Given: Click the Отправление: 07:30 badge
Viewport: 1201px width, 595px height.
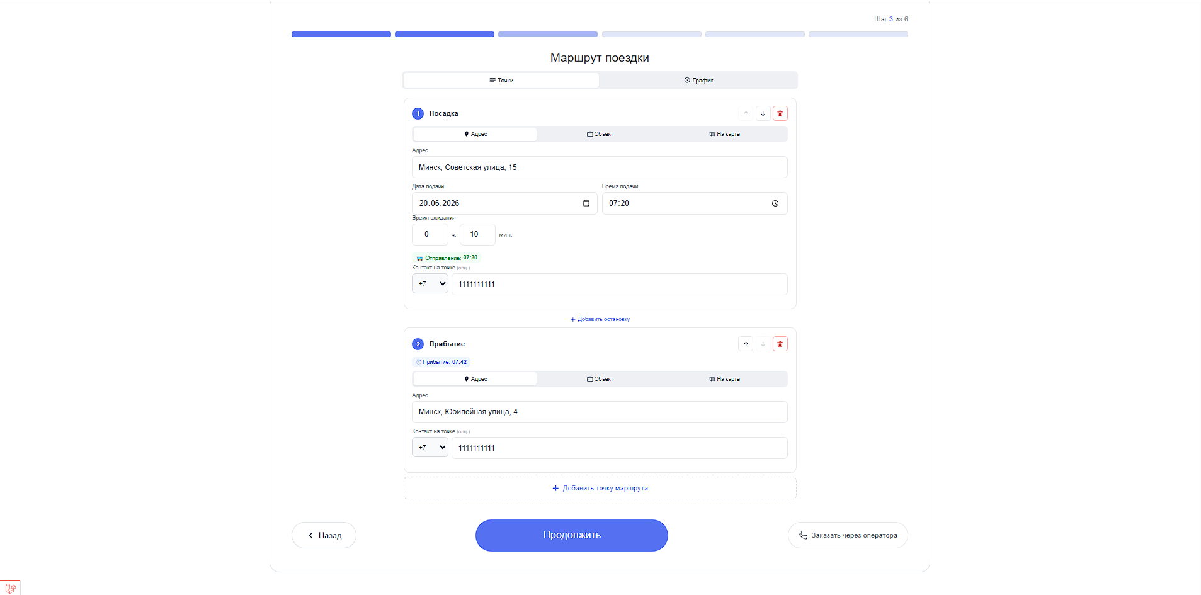Looking at the screenshot, I should [447, 258].
